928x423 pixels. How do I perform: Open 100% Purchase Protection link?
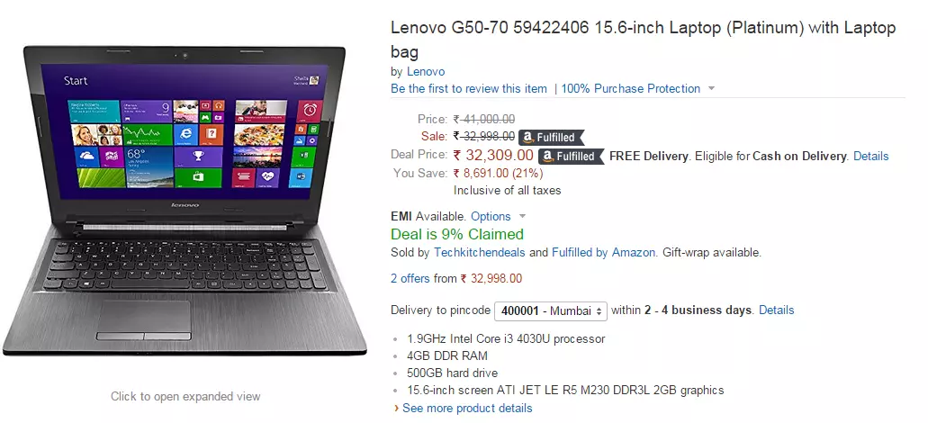pyautogui.click(x=630, y=89)
